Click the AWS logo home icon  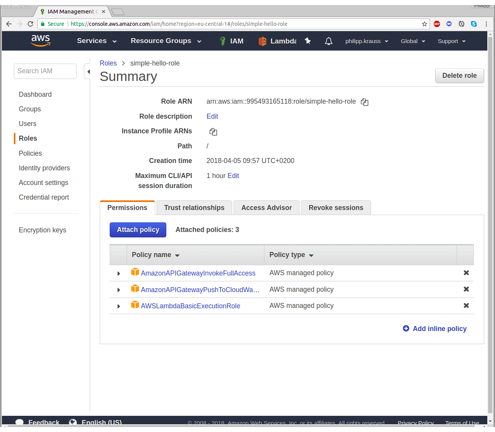pos(41,41)
